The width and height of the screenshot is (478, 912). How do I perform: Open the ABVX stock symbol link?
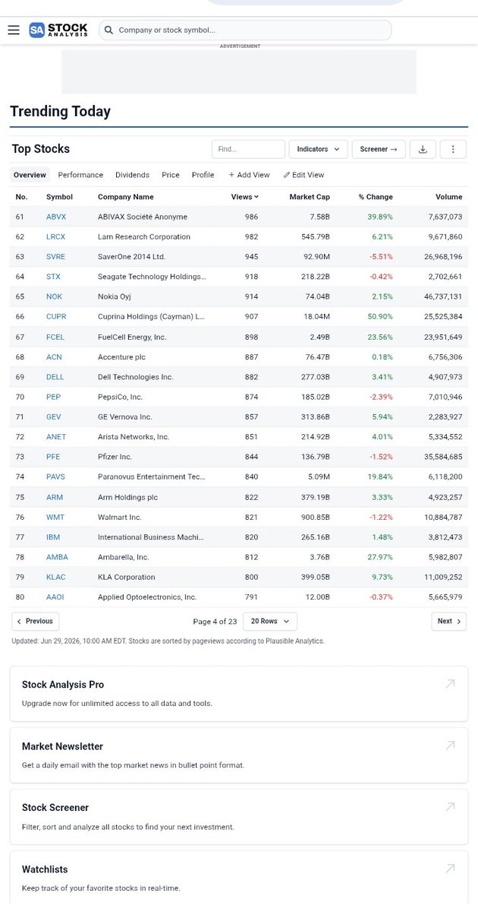point(56,217)
